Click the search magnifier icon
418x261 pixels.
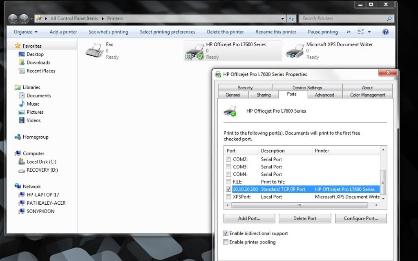389,18
